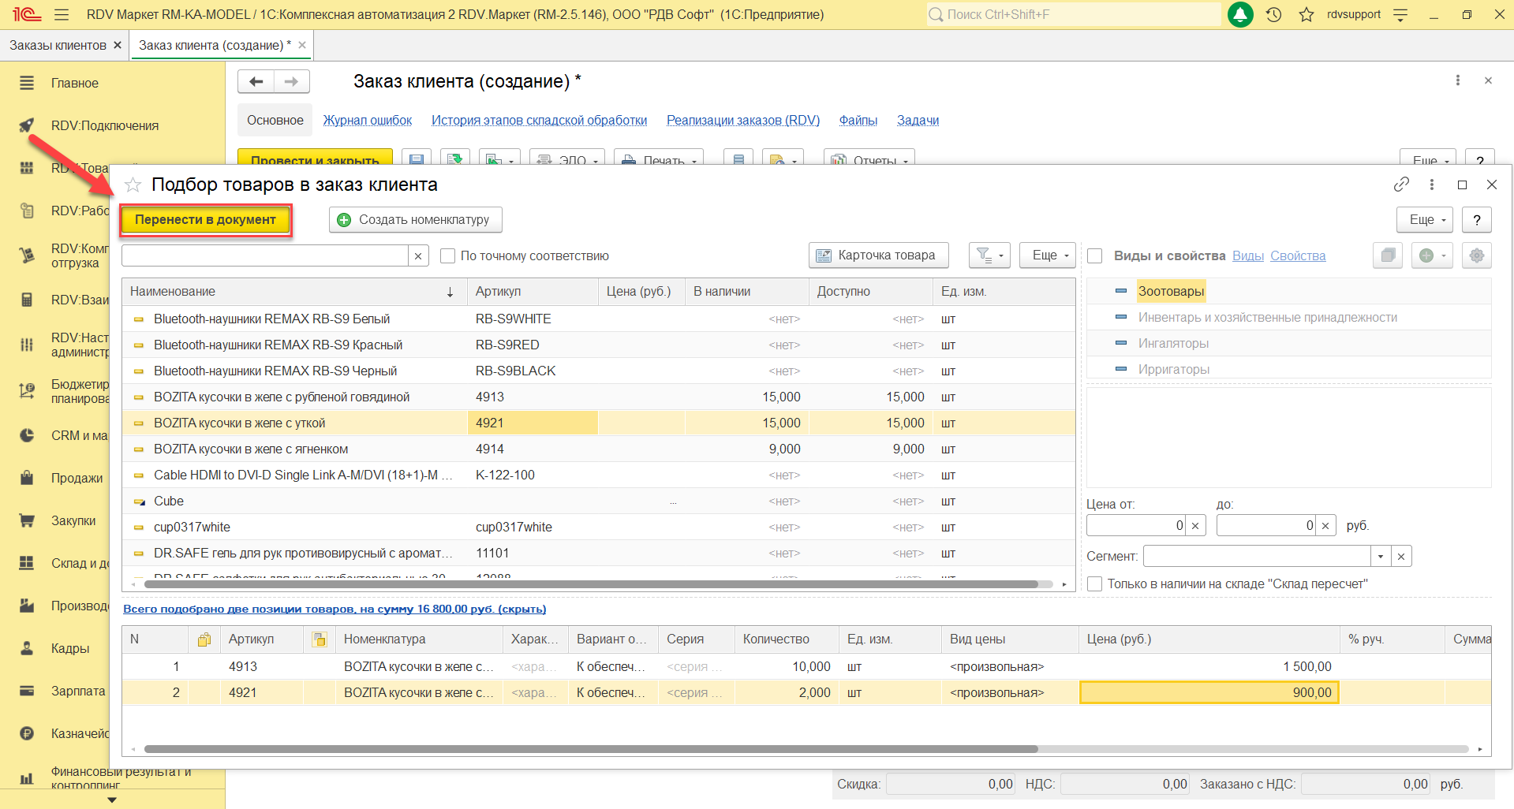
Task: Click the copy icon in properties panel
Action: 1388,255
